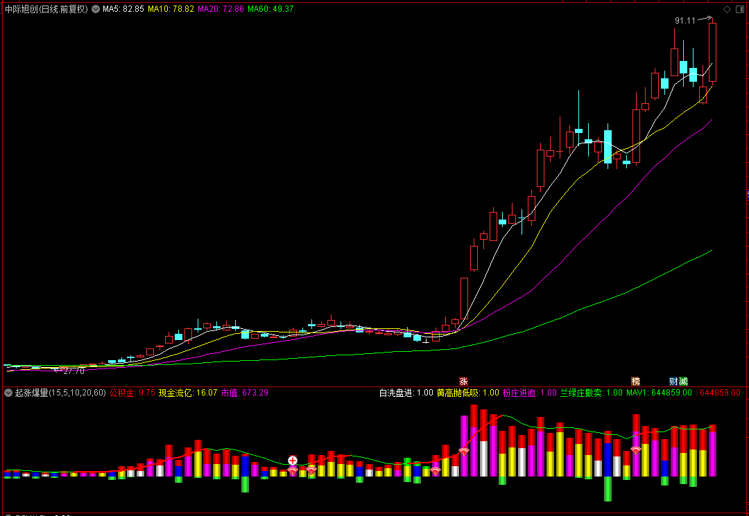Click the MA5: 82.85 label
Screen dimensions: 749x516
click(123, 9)
